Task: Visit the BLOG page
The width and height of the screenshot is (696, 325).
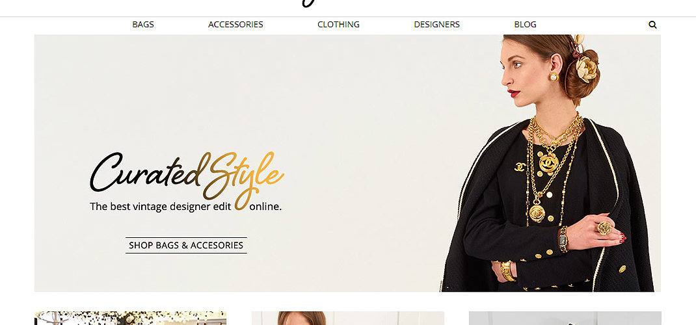Action: pyautogui.click(x=525, y=25)
